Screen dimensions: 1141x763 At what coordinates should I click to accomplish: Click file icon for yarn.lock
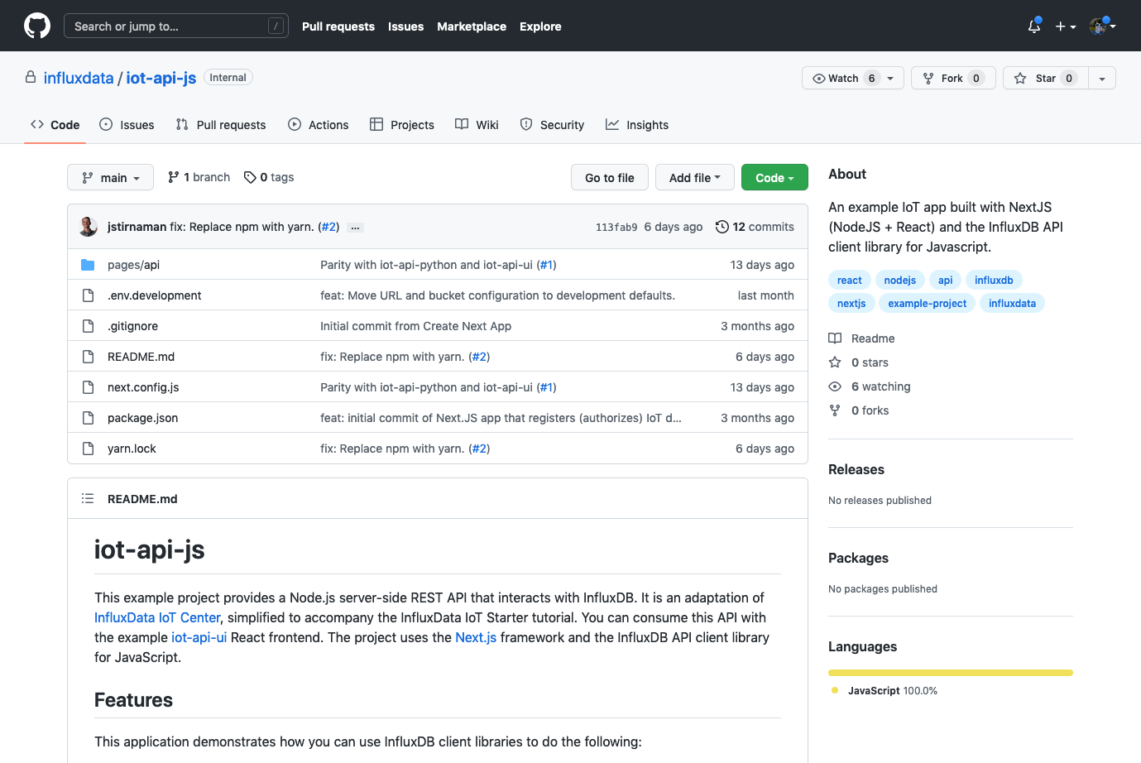[x=88, y=449]
